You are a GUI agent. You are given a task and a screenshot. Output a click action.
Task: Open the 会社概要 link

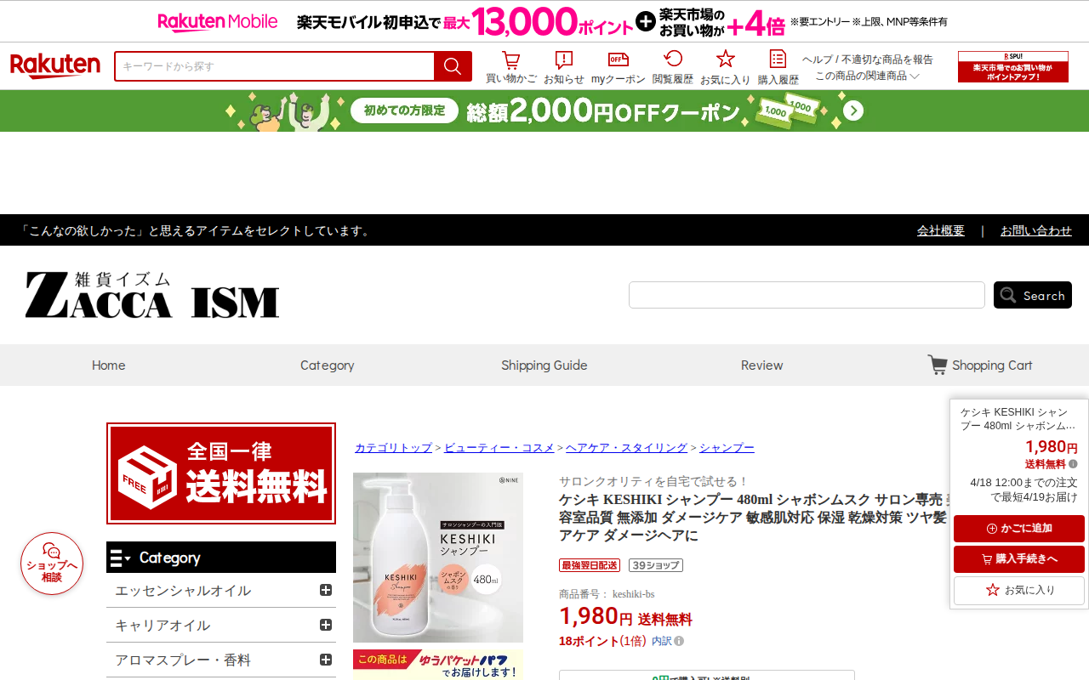(941, 230)
